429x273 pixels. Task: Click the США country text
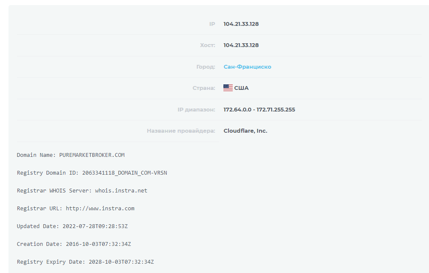241,88
